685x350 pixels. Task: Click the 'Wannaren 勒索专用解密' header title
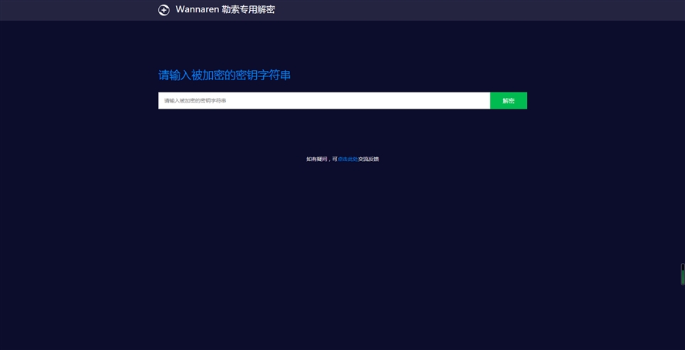(224, 10)
